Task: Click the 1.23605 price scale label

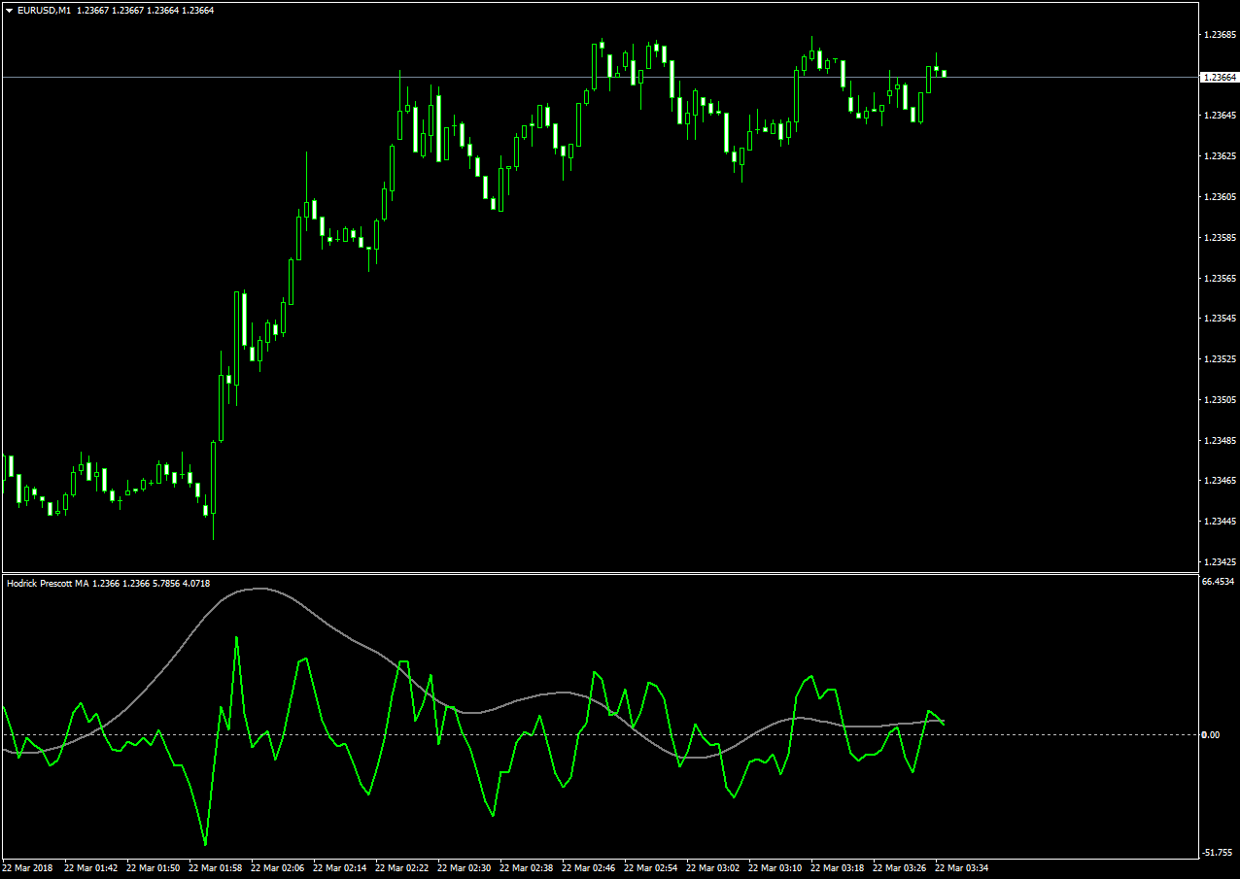Action: [x=1219, y=197]
